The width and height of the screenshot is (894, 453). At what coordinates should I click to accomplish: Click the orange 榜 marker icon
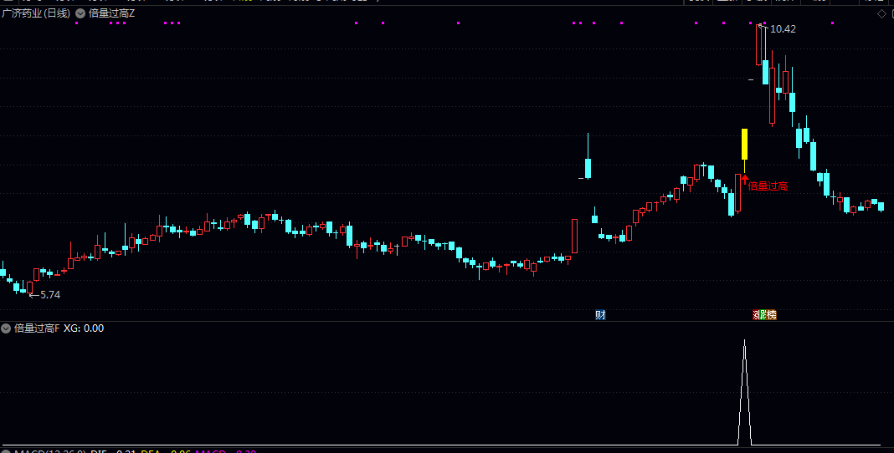(772, 315)
